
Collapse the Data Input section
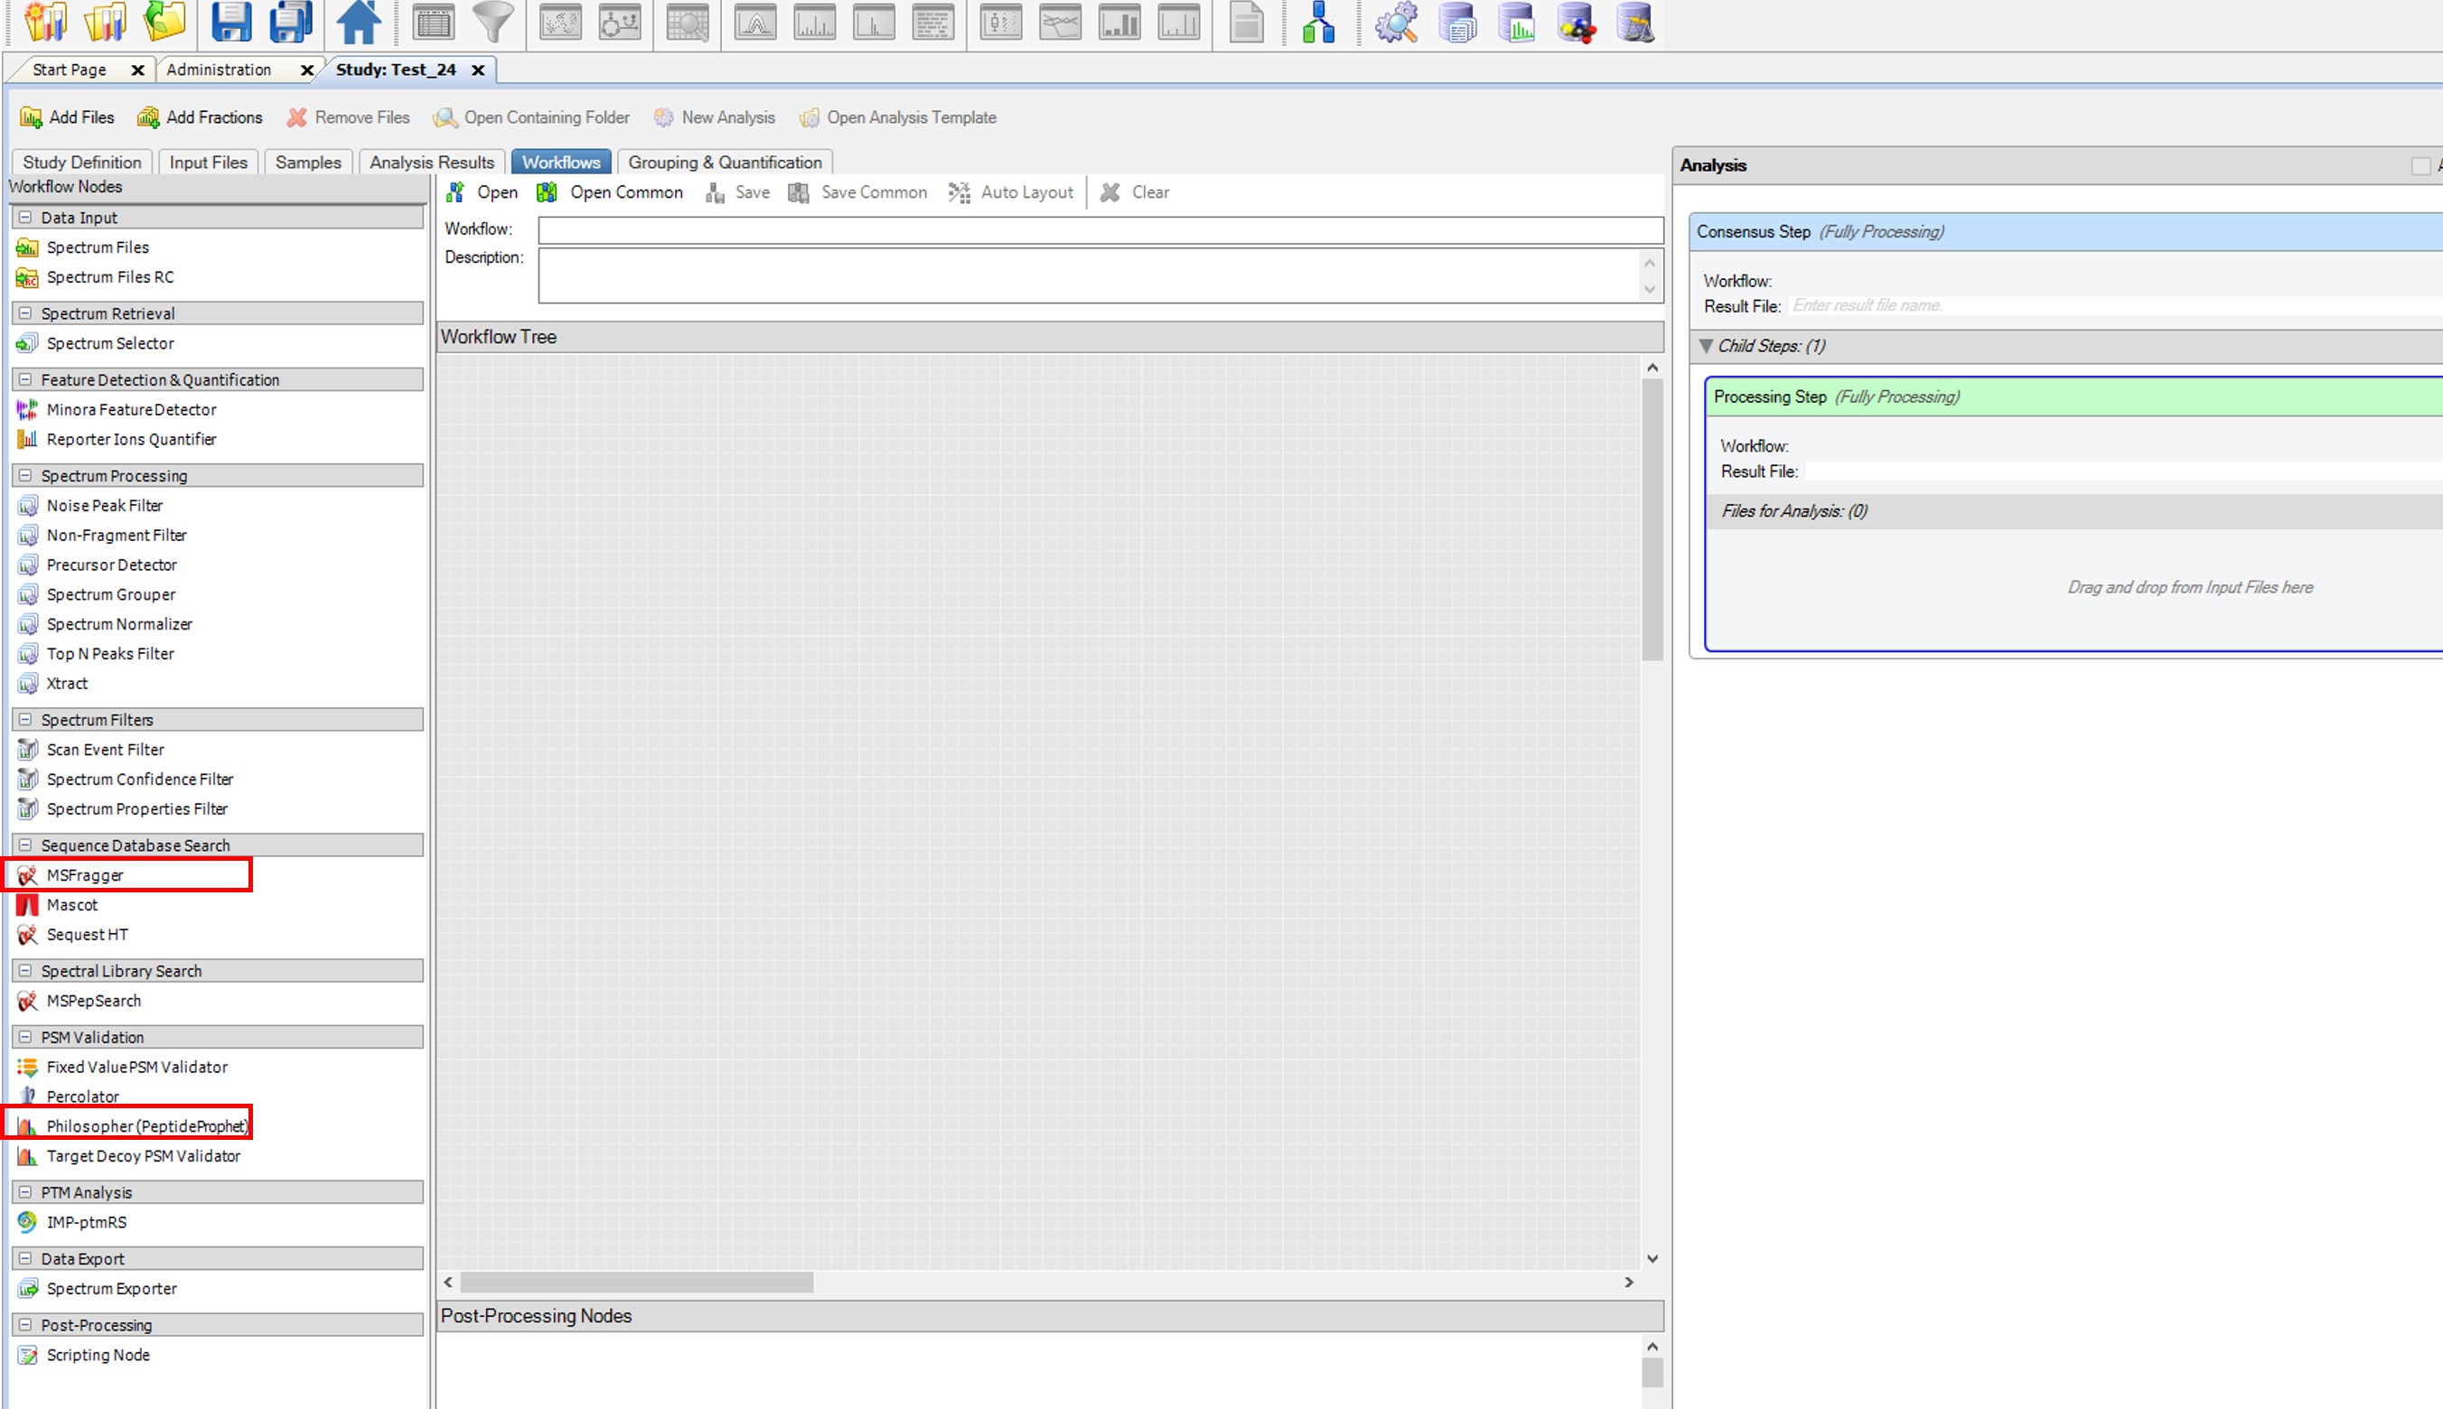(23, 217)
